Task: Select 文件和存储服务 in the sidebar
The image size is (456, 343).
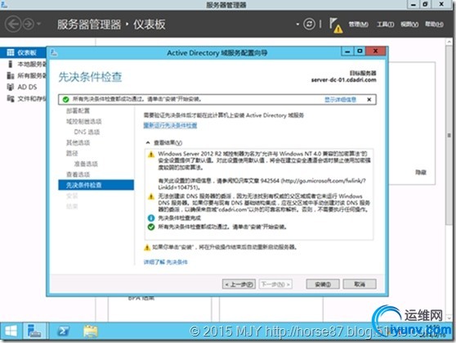Action: tap(26, 98)
